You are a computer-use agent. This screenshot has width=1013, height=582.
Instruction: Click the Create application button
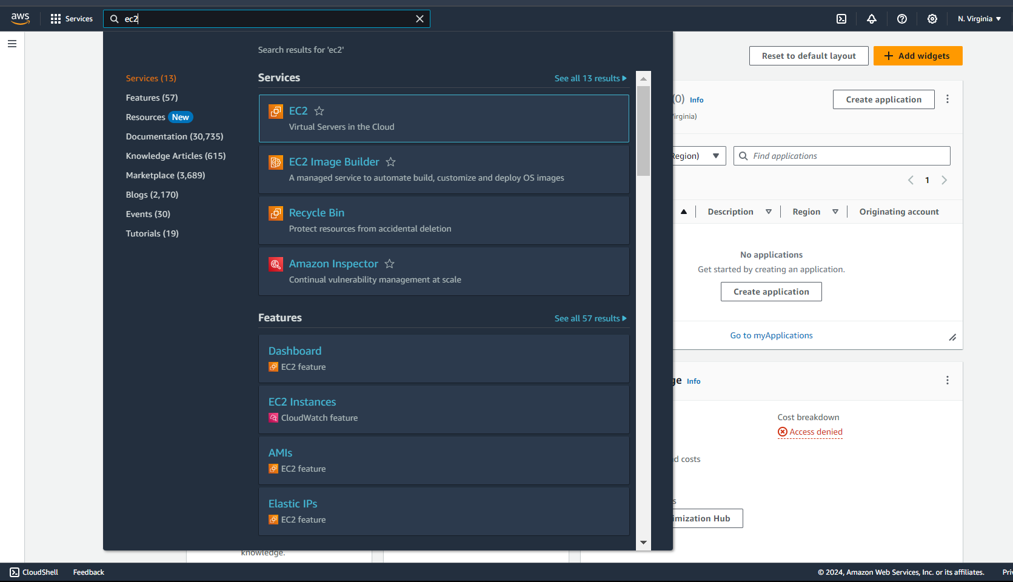pos(883,99)
